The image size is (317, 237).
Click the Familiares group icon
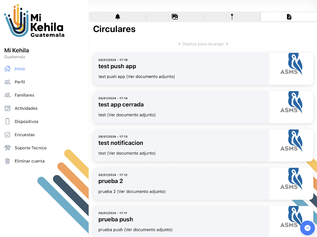point(7,95)
